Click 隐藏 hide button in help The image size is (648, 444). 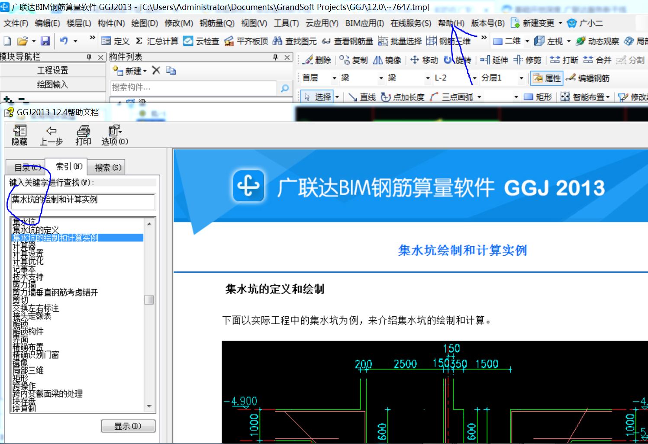click(19, 135)
